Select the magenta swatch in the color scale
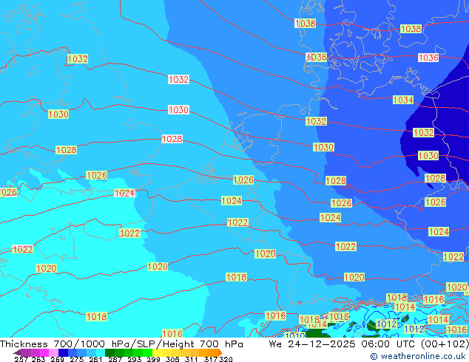This screenshot has width=469, height=362. coord(44,352)
